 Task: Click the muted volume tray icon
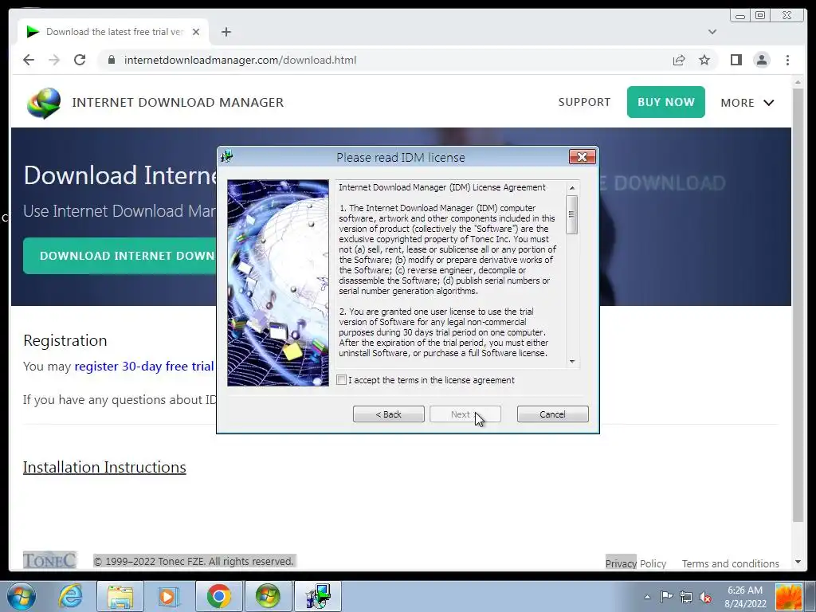706,597
